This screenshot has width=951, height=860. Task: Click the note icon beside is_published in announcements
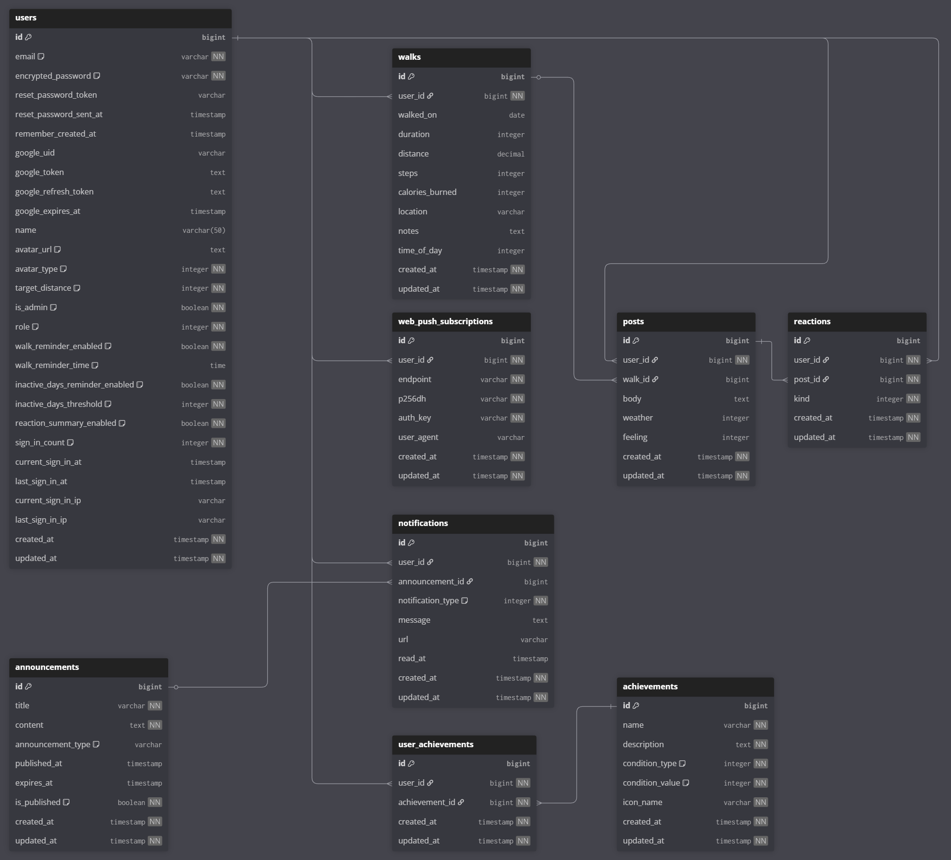click(x=67, y=802)
